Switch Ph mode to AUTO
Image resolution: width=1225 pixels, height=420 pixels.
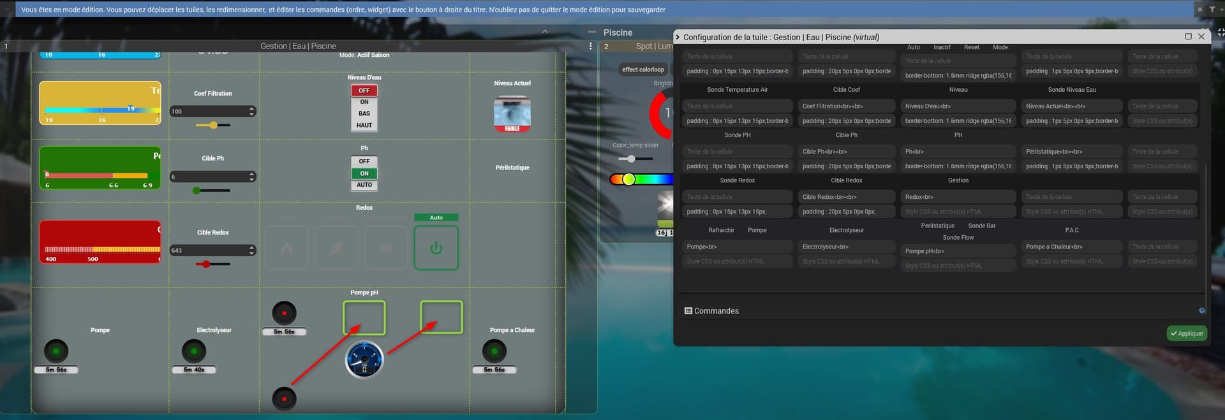(x=364, y=185)
